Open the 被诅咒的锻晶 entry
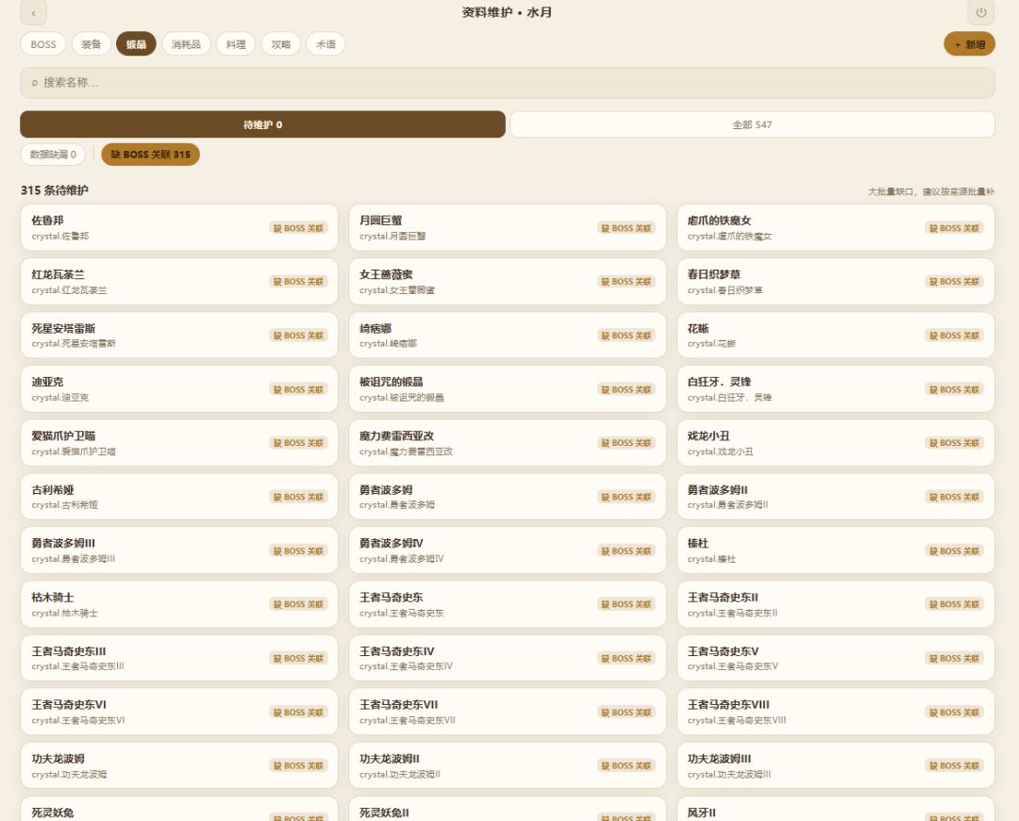Image resolution: width=1019 pixels, height=821 pixels. tap(507, 389)
